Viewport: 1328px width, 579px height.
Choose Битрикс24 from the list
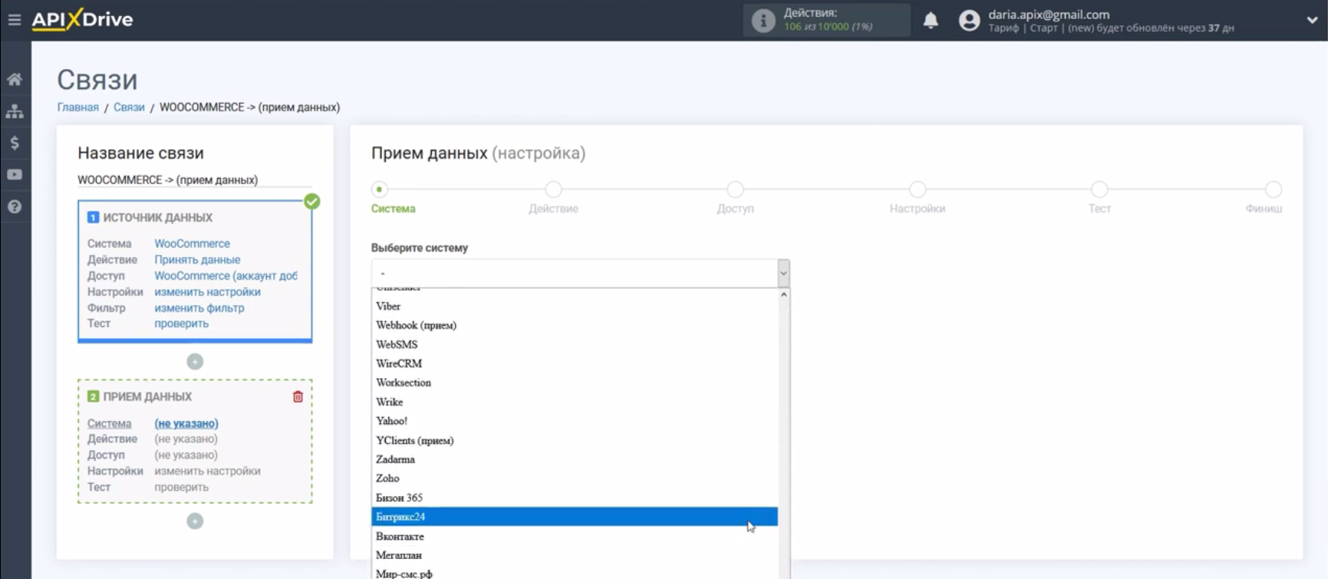click(x=575, y=517)
